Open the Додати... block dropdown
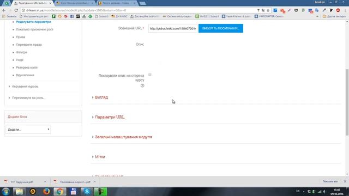Viewport: 349px width, 196px height. [28, 130]
